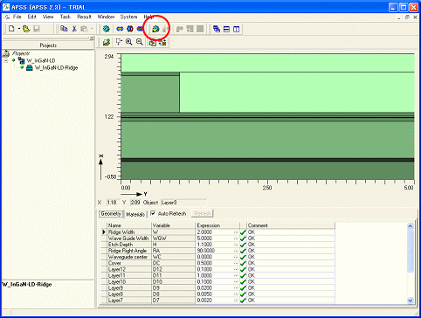Click the Zoom in magnifier icon
The height and width of the screenshot is (318, 421).
point(129,42)
